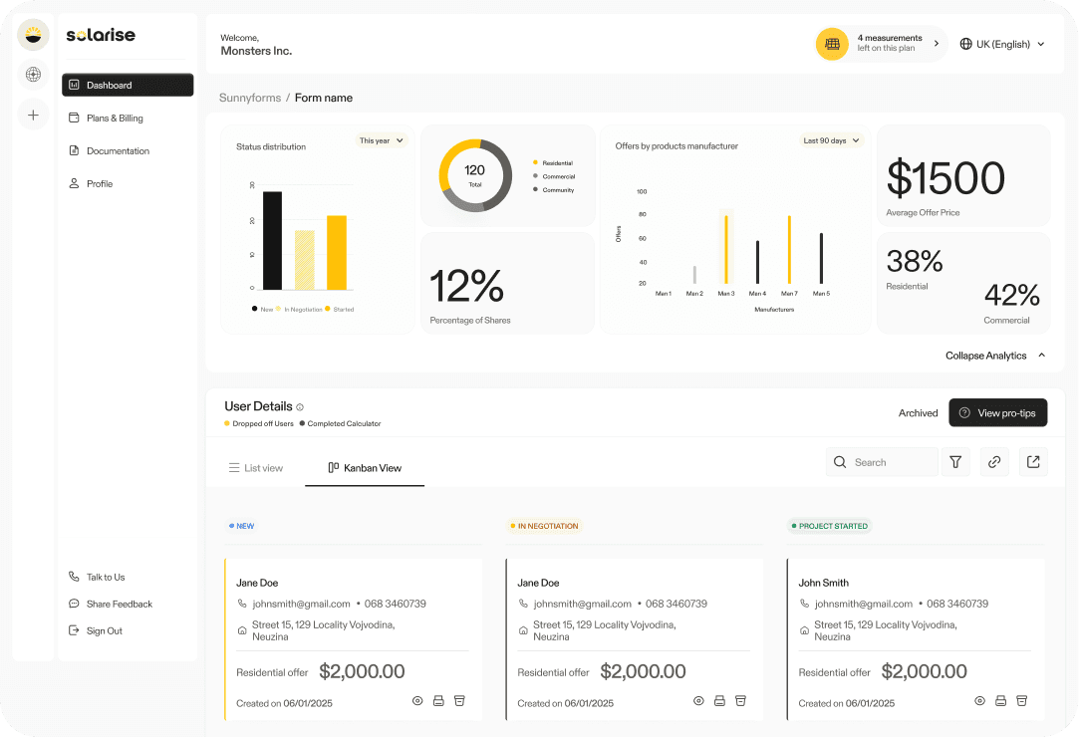Open the This year dropdown on Status distribution
This screenshot has height=737, width=1079.
coord(381,140)
